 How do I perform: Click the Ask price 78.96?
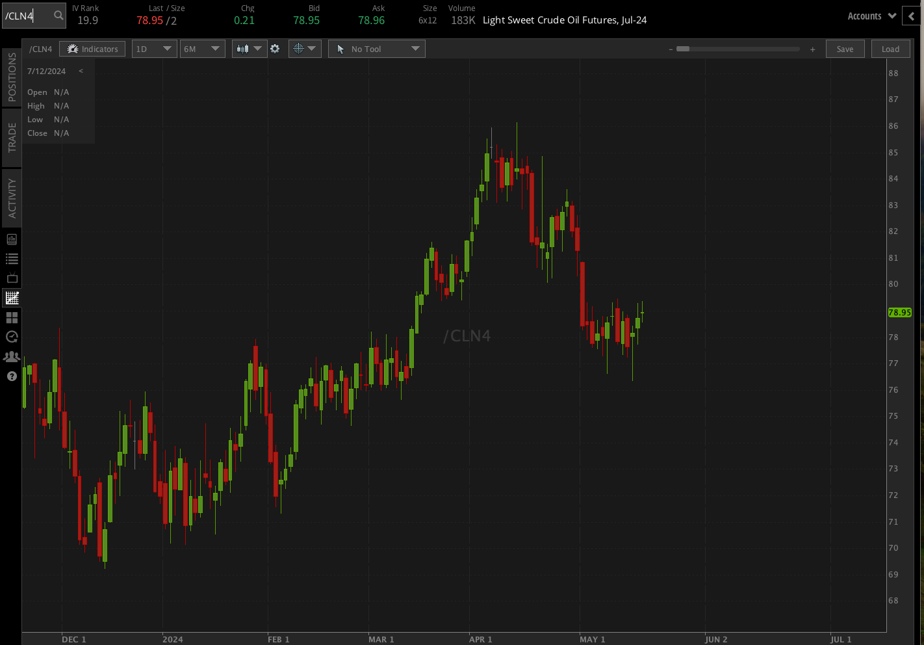[372, 20]
